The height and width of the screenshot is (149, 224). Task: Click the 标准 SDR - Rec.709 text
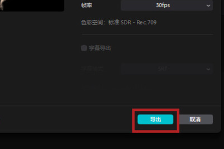132,22
